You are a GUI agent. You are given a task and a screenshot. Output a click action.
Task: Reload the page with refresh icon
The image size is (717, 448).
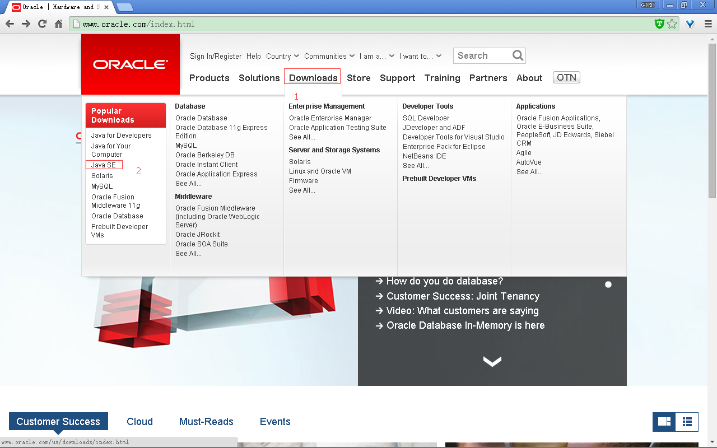point(42,24)
